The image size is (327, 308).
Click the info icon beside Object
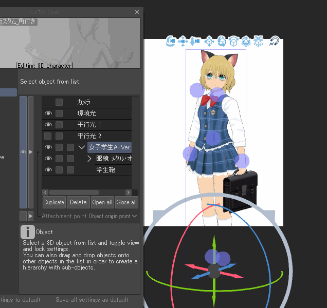[x=28, y=232]
